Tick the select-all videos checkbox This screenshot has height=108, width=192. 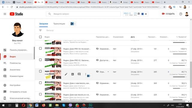[x=40, y=37]
